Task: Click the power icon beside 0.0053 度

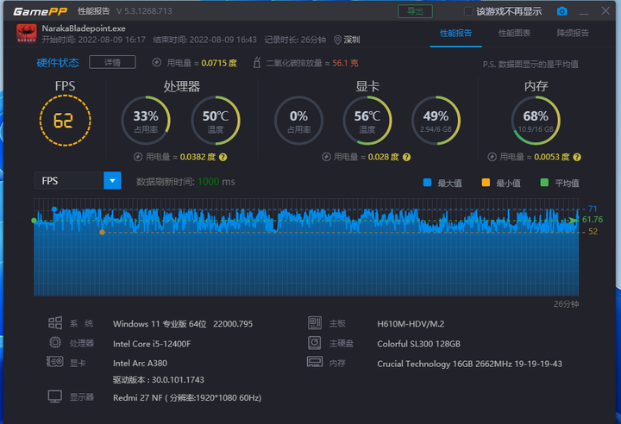Action: (x=492, y=157)
